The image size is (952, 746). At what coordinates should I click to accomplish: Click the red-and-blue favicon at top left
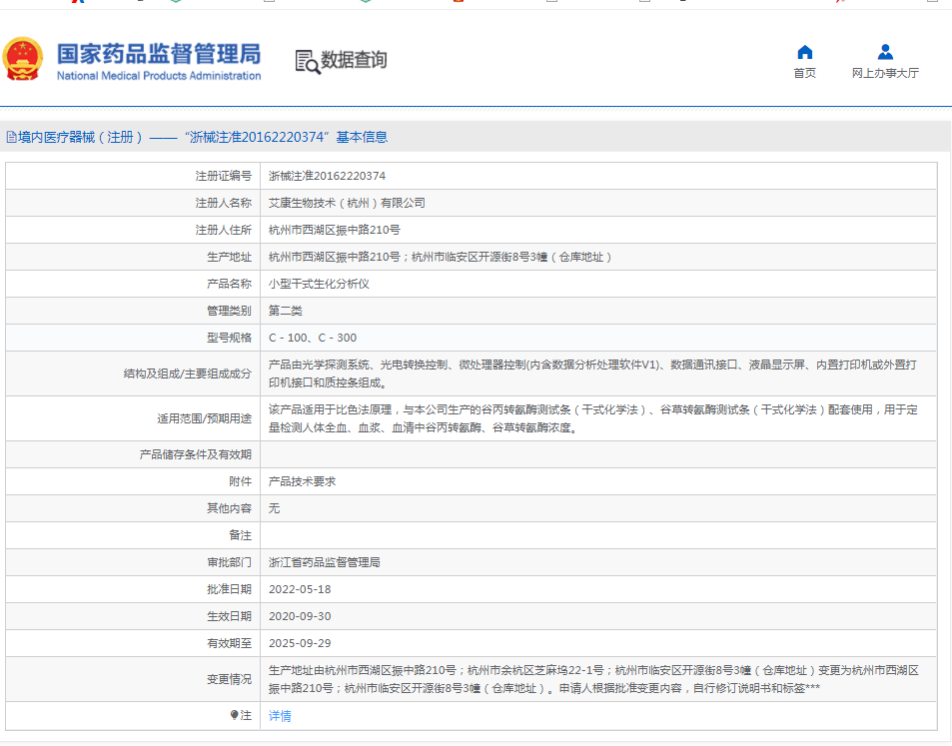coord(76,4)
